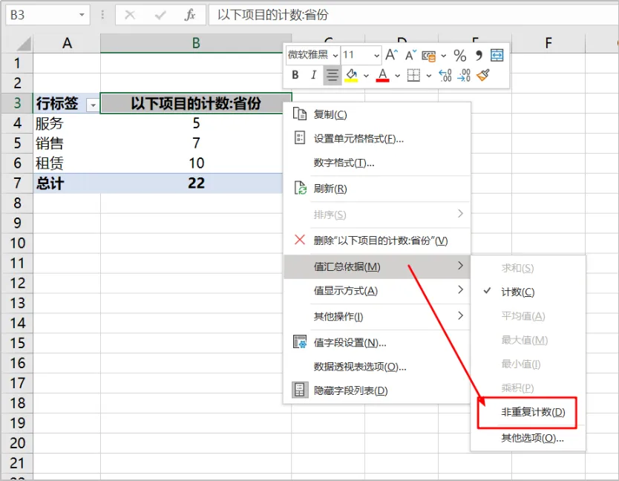The width and height of the screenshot is (619, 481).
Task: Click the accounting number format icon
Action: [429, 56]
